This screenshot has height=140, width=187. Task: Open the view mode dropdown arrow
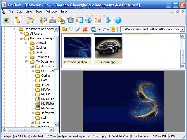[99, 29]
